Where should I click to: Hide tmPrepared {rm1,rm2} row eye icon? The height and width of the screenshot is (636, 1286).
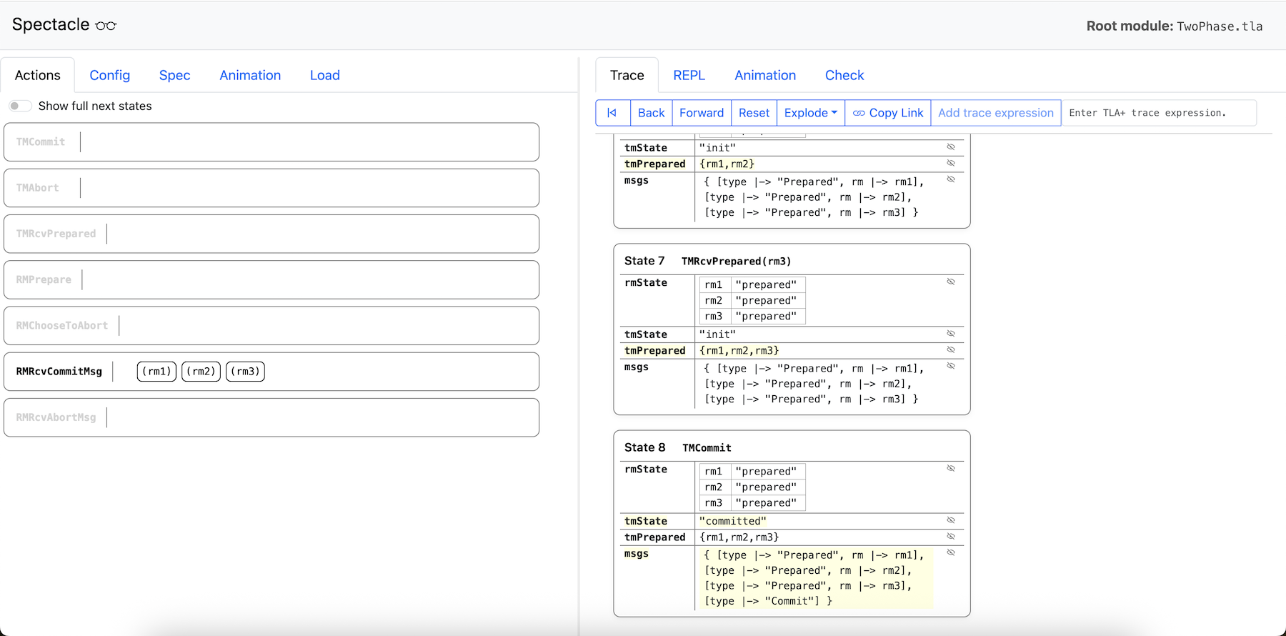click(x=951, y=163)
